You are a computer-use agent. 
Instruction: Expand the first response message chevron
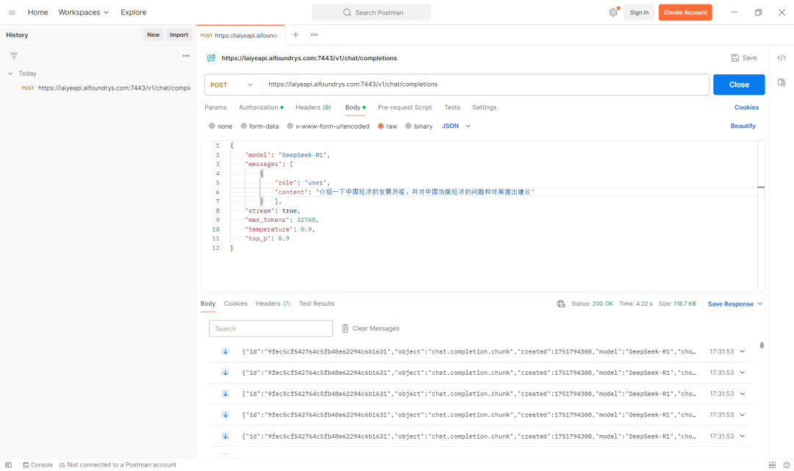click(743, 352)
